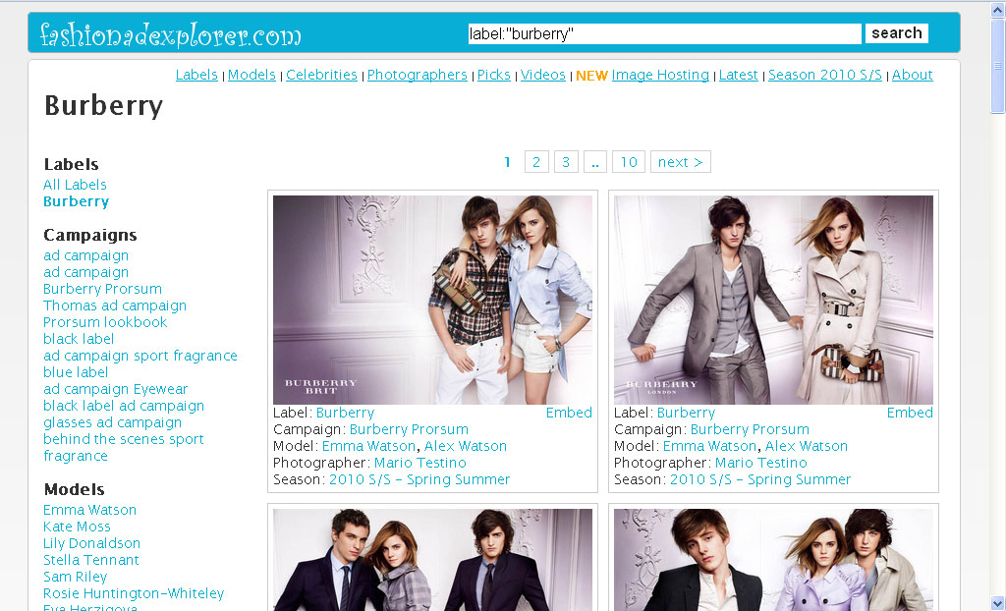The height and width of the screenshot is (611, 1006).
Task: Click the scrollbar up arrow
Action: pyautogui.click(x=998, y=9)
